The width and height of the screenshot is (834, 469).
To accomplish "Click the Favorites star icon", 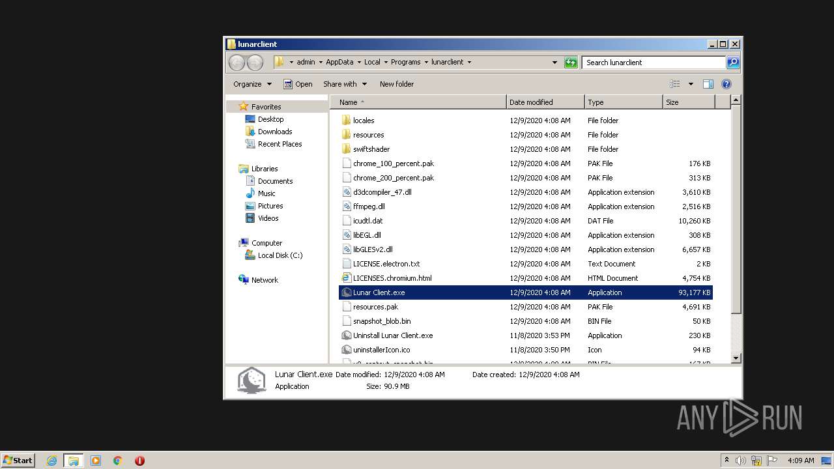I will pyautogui.click(x=244, y=106).
